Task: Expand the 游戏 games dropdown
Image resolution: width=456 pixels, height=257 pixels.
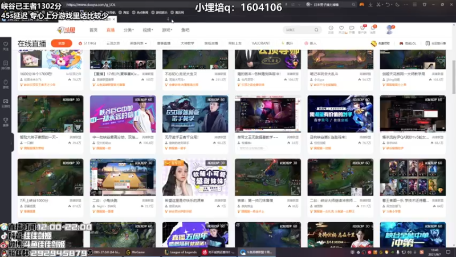Action: coord(167,30)
